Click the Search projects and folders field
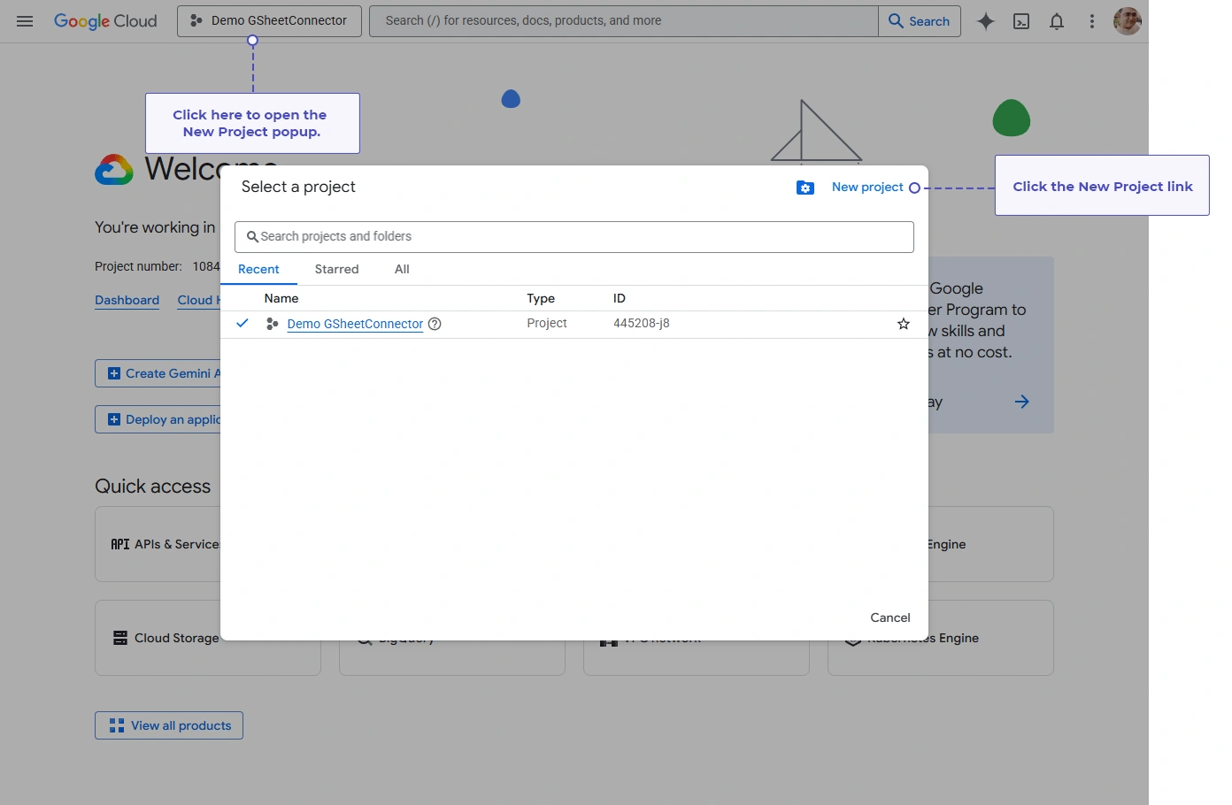1232x805 pixels. tap(574, 237)
